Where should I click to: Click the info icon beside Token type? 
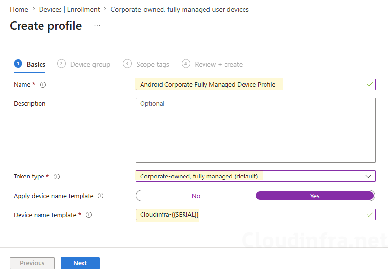(57, 177)
